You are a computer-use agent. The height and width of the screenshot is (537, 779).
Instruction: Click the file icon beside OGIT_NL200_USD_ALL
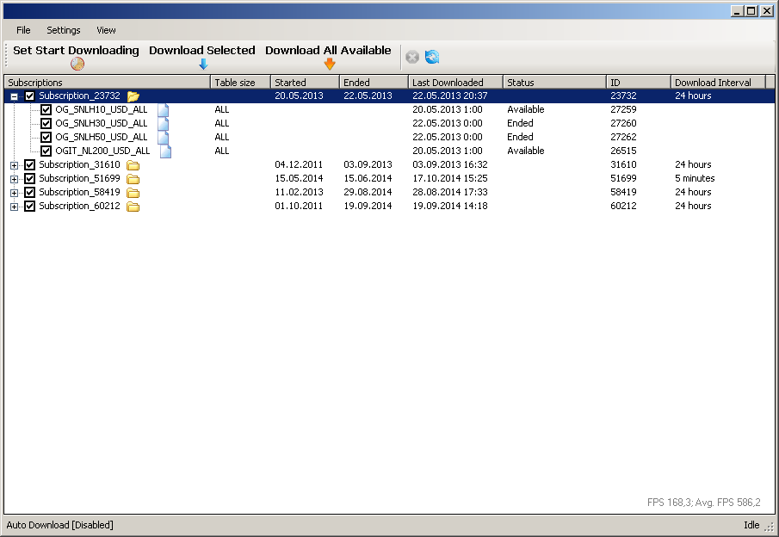165,151
